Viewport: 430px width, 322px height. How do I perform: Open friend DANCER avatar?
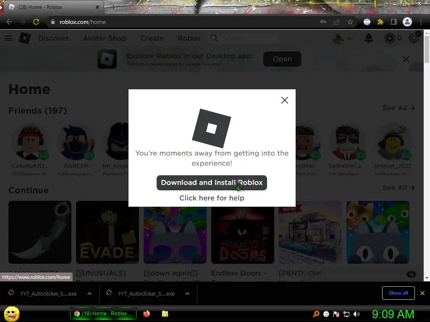click(x=76, y=143)
